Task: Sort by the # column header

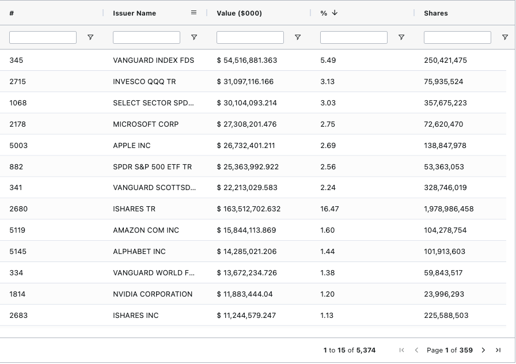Action: click(x=12, y=13)
